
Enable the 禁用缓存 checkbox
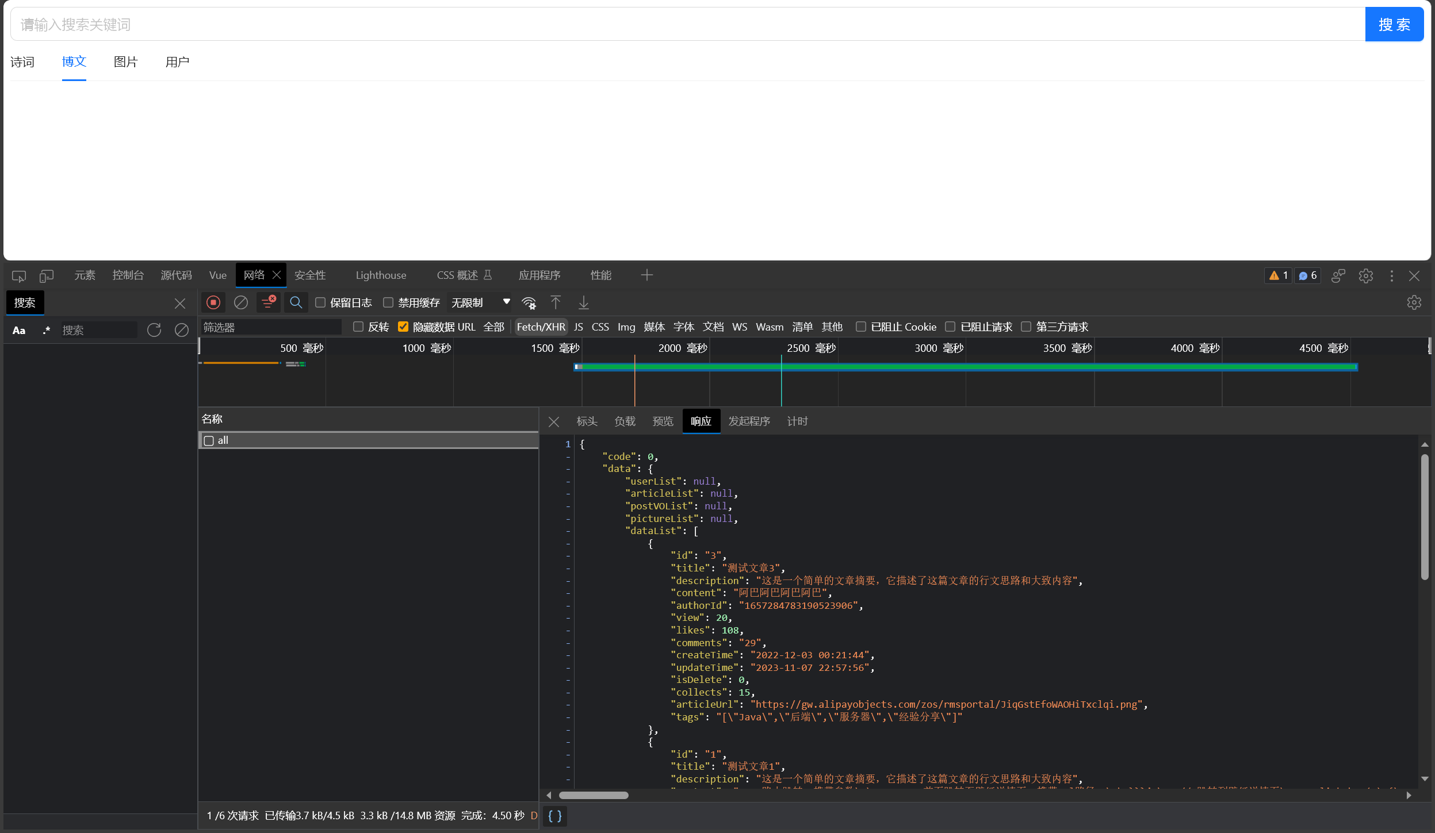coord(388,302)
